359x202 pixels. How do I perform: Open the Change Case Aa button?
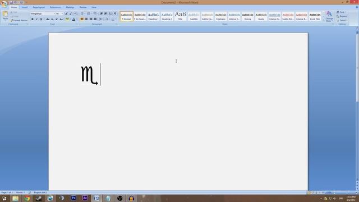[x=61, y=19]
